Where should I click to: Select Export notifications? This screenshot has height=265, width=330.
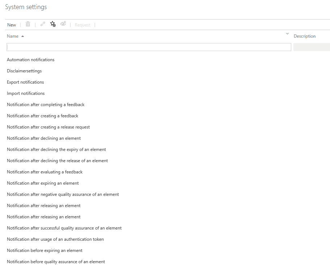(x=25, y=82)
